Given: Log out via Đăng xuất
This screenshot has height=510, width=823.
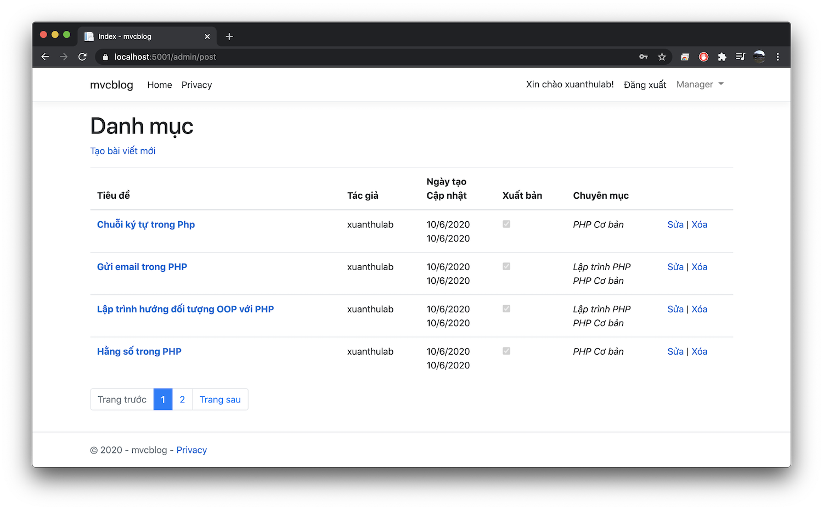Looking at the screenshot, I should tap(645, 85).
